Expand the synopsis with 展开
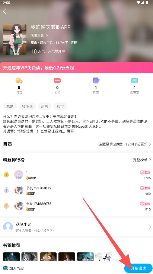This screenshot has width=153, height=274. (70, 131)
